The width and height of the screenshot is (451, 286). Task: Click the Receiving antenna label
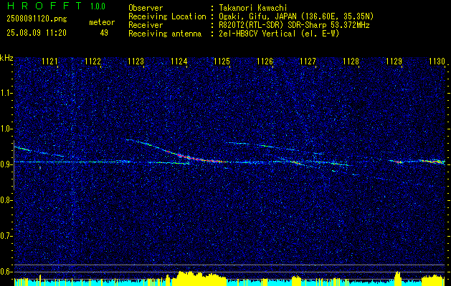[x=165, y=34]
